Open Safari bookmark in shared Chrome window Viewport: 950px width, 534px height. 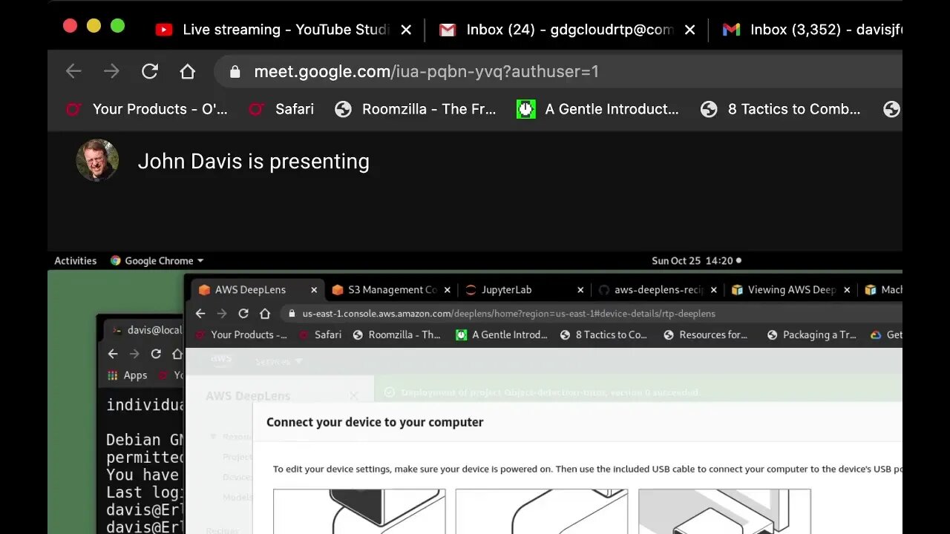tap(321, 335)
